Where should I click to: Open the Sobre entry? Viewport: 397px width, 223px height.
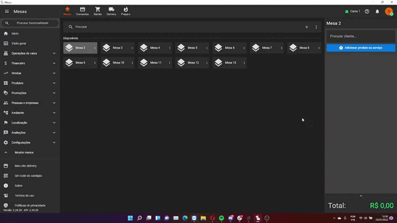point(30,186)
